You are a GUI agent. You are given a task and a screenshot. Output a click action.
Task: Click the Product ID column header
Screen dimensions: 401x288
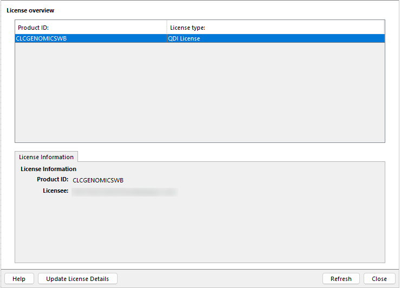(x=91, y=28)
